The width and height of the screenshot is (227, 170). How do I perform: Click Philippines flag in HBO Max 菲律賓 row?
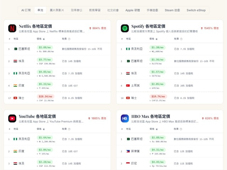(128, 151)
